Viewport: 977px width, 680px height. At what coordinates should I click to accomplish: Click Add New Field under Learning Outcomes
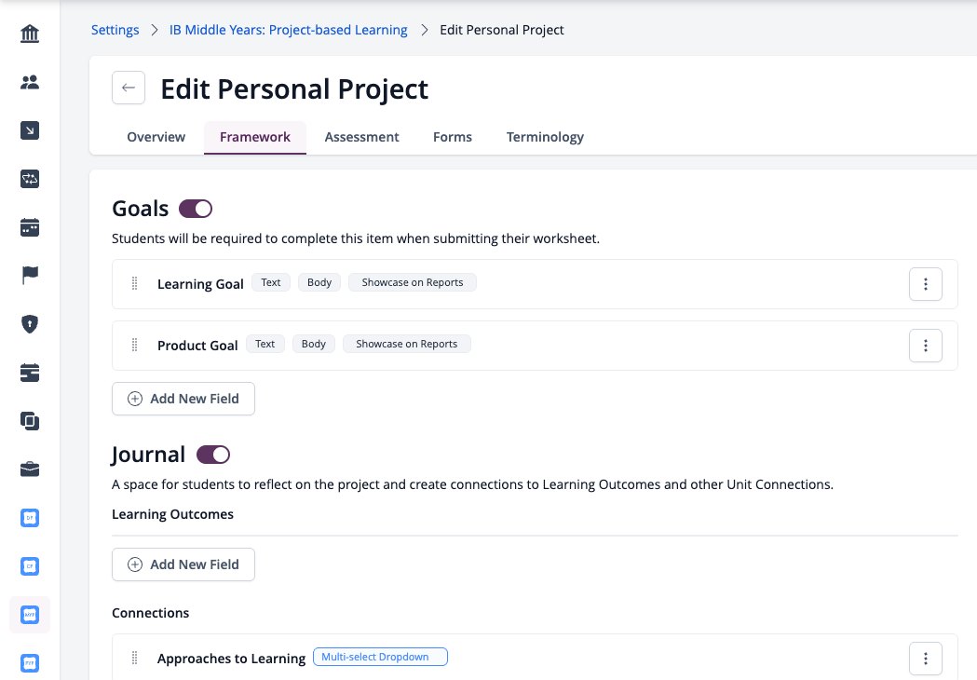[x=183, y=564]
